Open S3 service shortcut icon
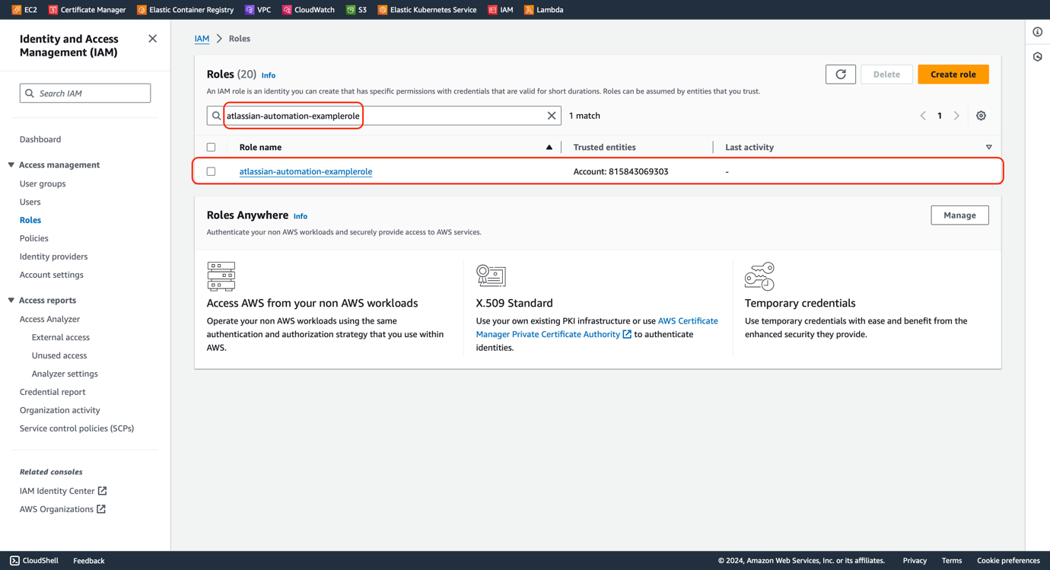1050x570 pixels. click(351, 10)
